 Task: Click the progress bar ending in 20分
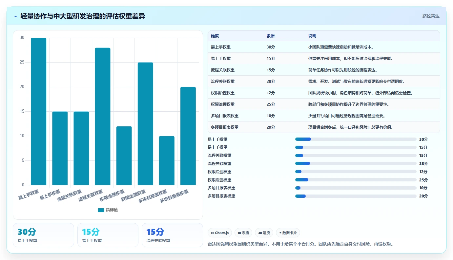tap(356, 196)
